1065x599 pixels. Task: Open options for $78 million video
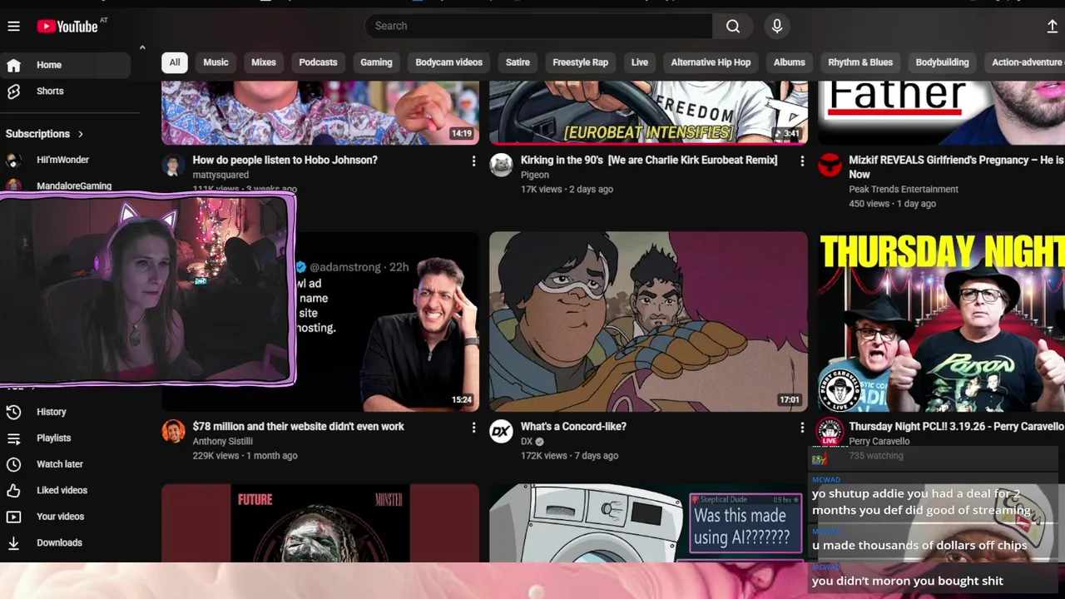(x=473, y=427)
